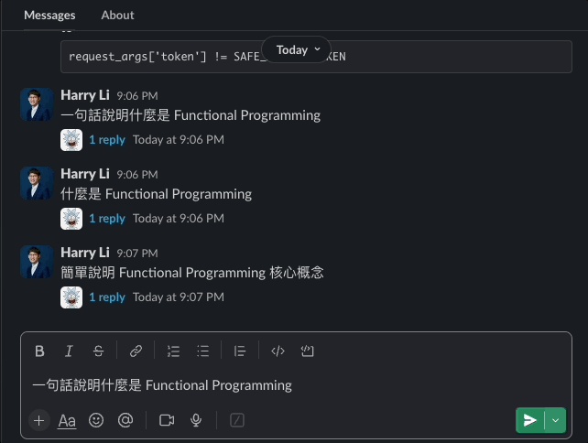Screen dimensions: 588x443
Task: Switch to the About tab
Action: 117,15
